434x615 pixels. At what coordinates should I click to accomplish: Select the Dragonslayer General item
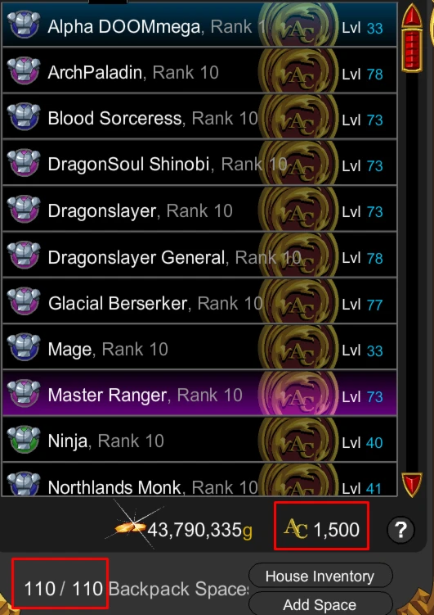click(199, 255)
